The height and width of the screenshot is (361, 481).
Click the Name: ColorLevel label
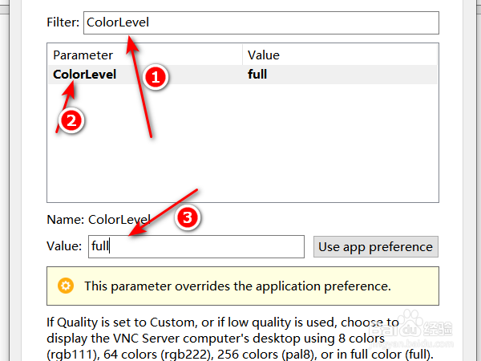pyautogui.click(x=97, y=218)
